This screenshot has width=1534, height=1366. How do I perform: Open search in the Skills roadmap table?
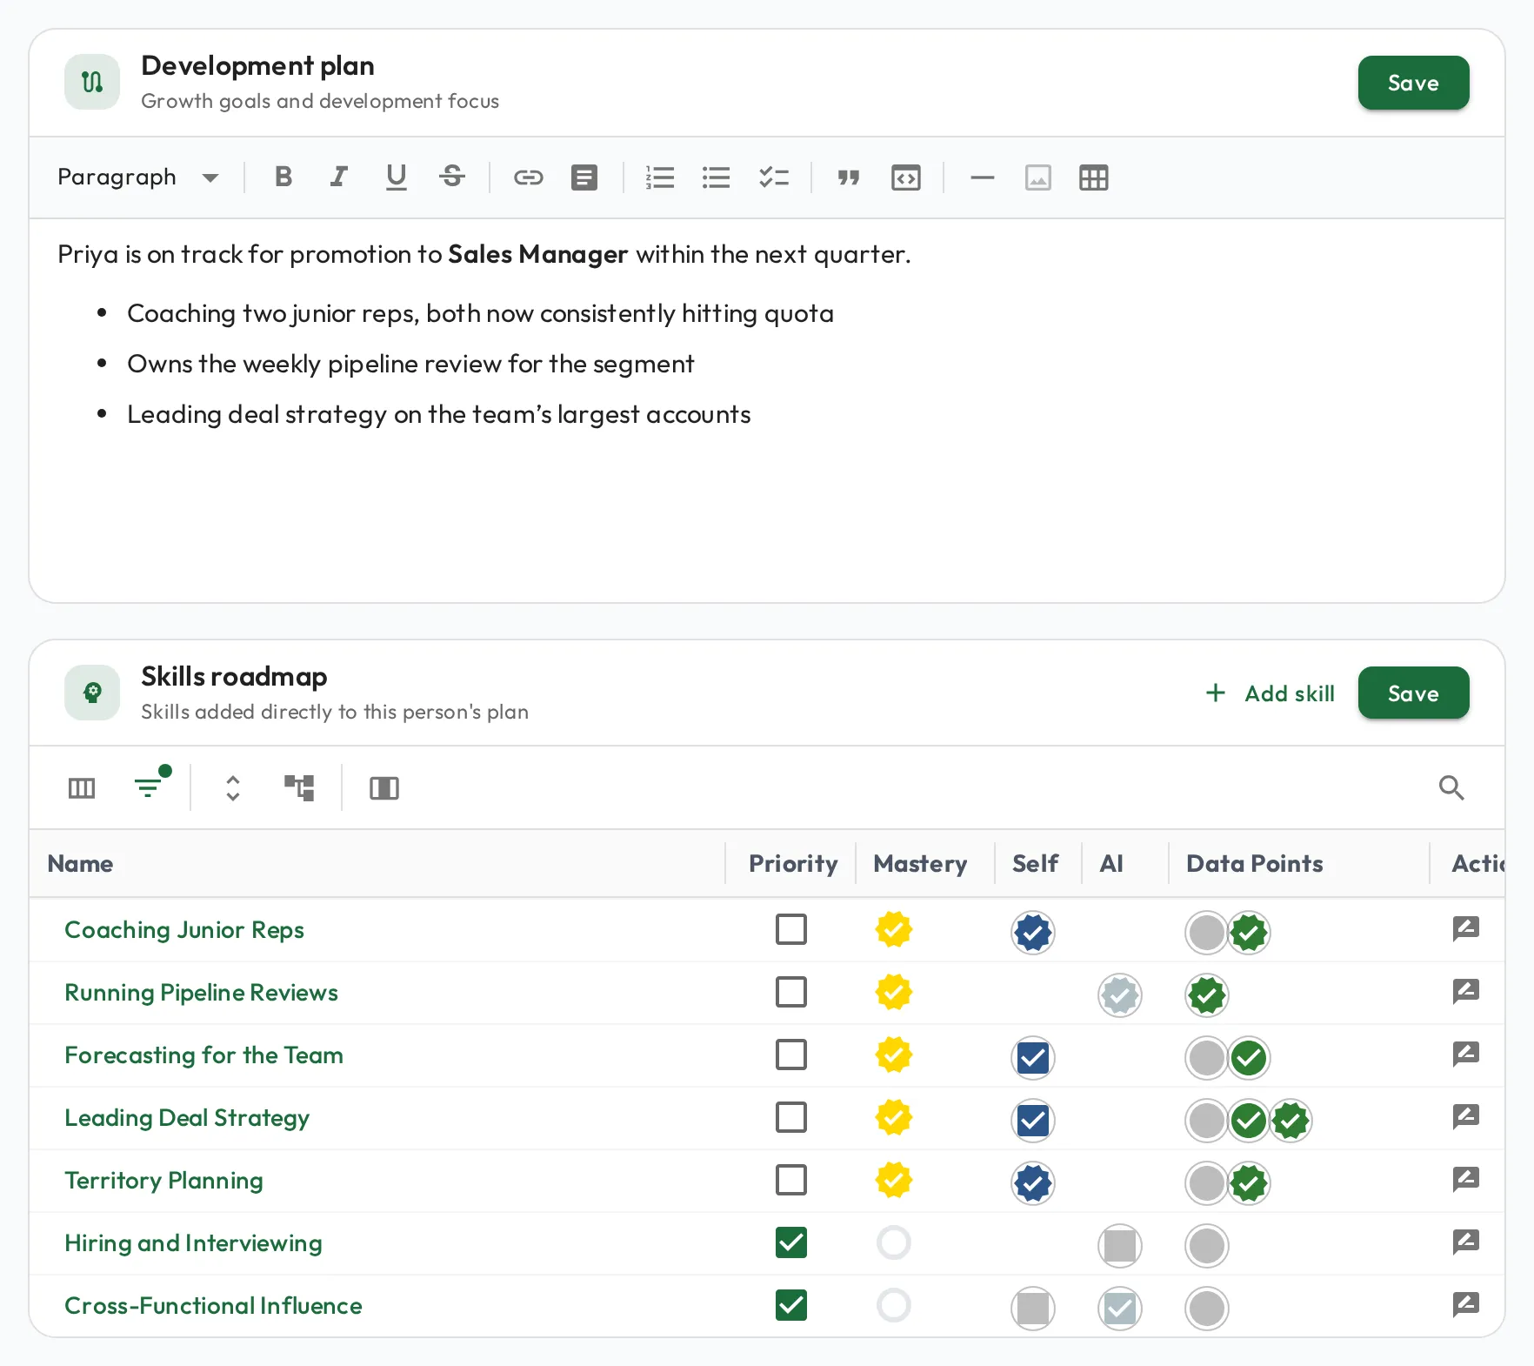(1451, 787)
